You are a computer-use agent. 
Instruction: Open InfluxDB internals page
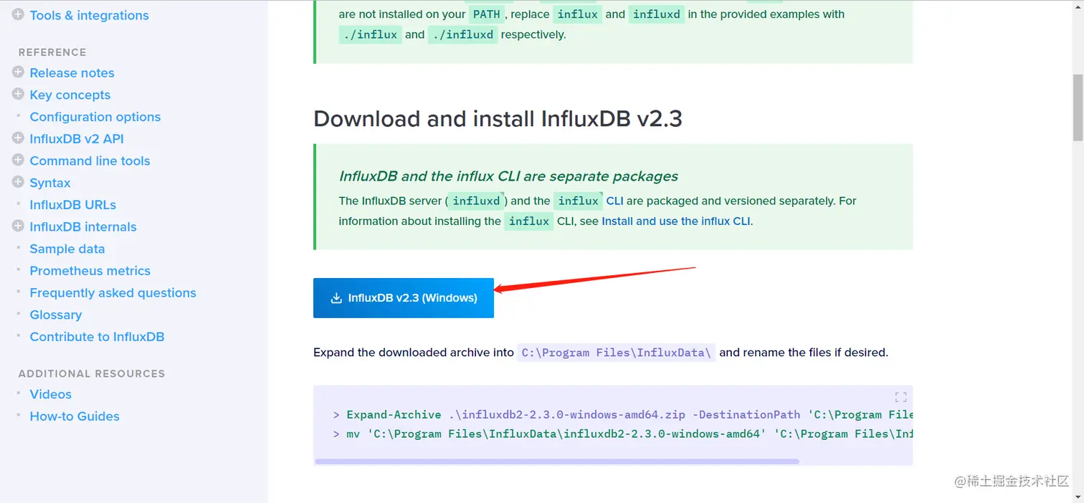[82, 227]
